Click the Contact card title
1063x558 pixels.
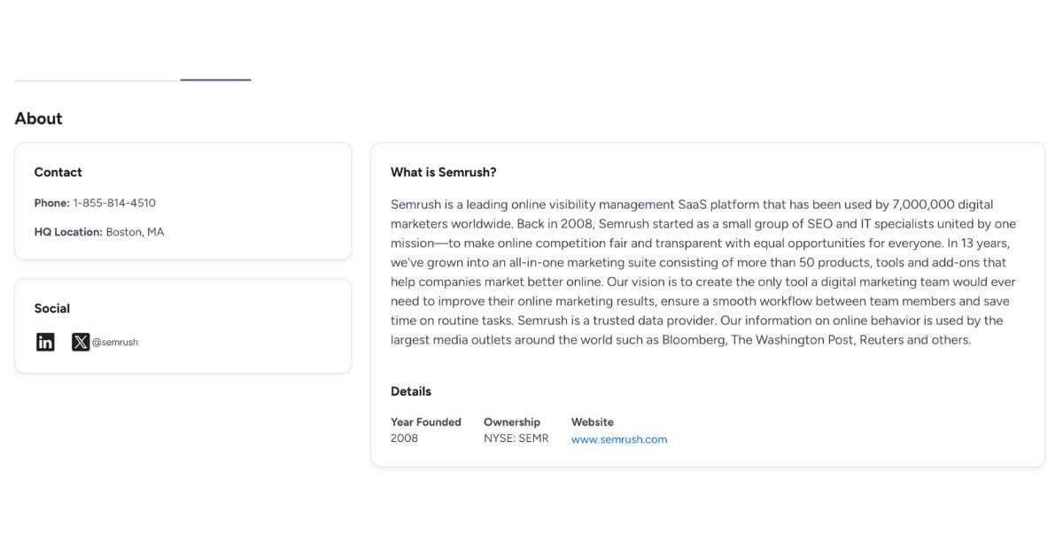(58, 172)
